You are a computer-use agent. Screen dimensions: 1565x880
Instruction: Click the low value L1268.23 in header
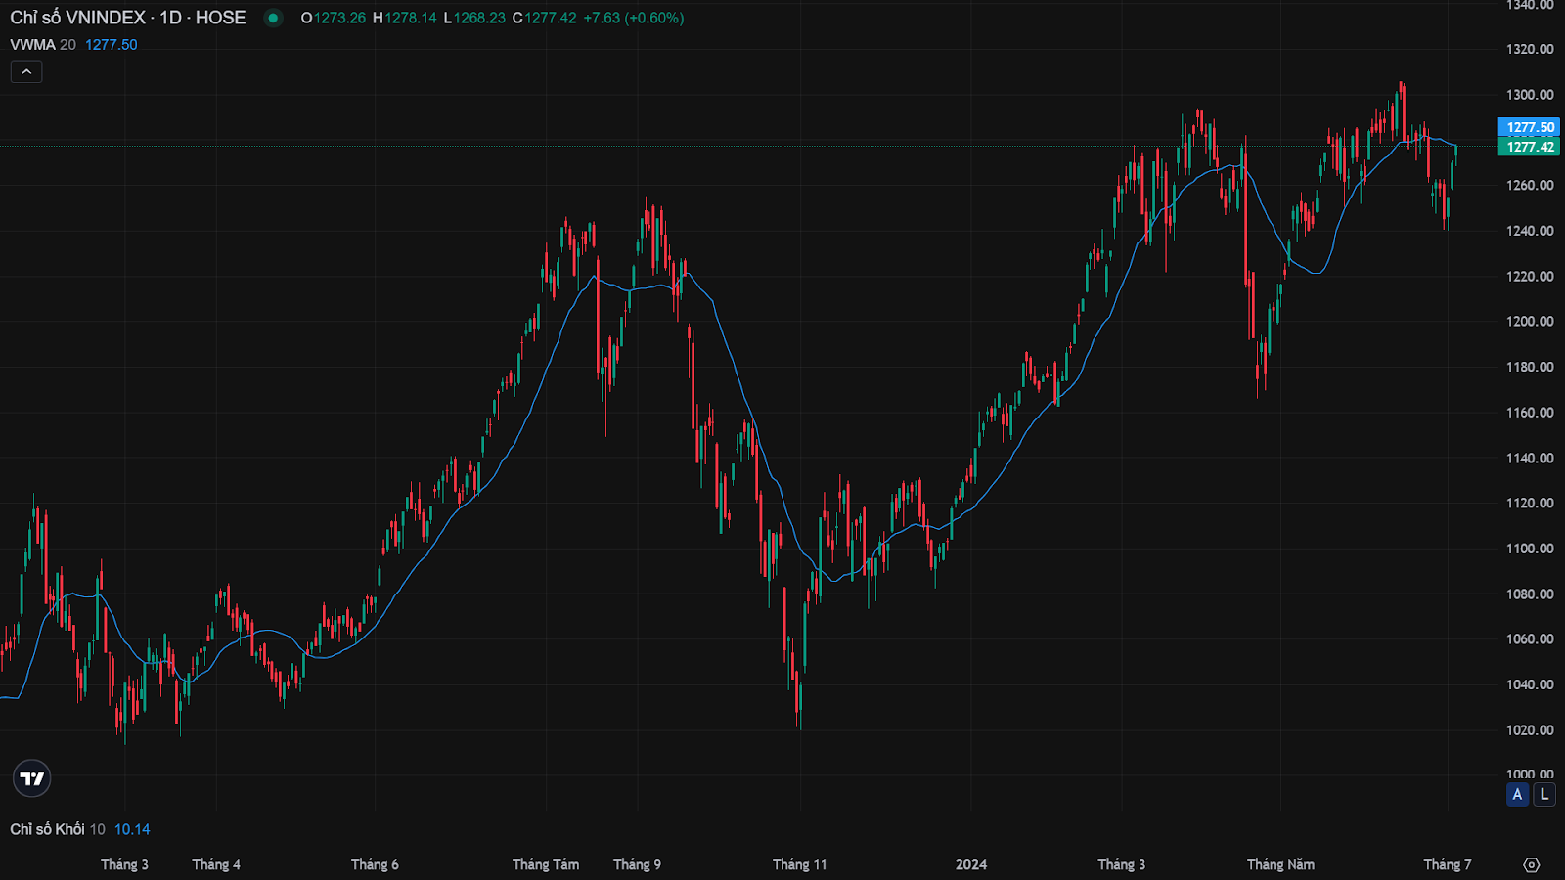[474, 18]
